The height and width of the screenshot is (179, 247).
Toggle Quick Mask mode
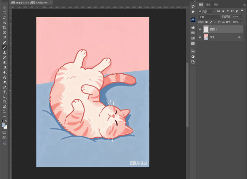tap(4, 132)
